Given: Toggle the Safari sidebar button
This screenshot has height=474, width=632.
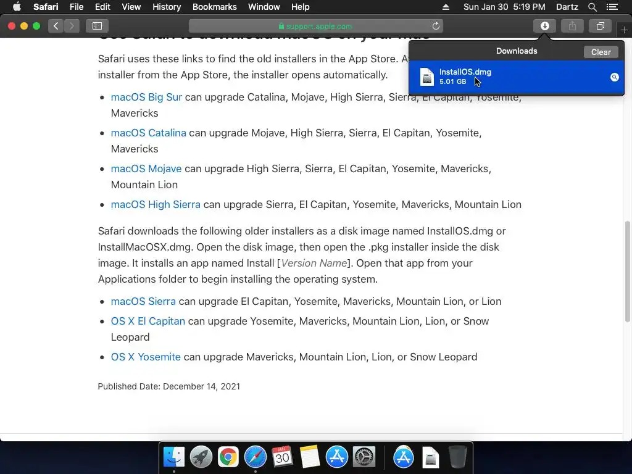Looking at the screenshot, I should 97,26.
